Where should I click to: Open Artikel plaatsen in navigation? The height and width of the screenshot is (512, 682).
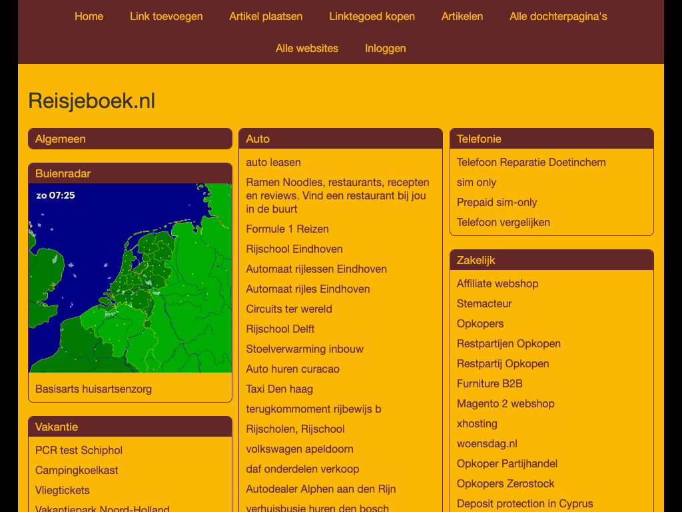[266, 16]
